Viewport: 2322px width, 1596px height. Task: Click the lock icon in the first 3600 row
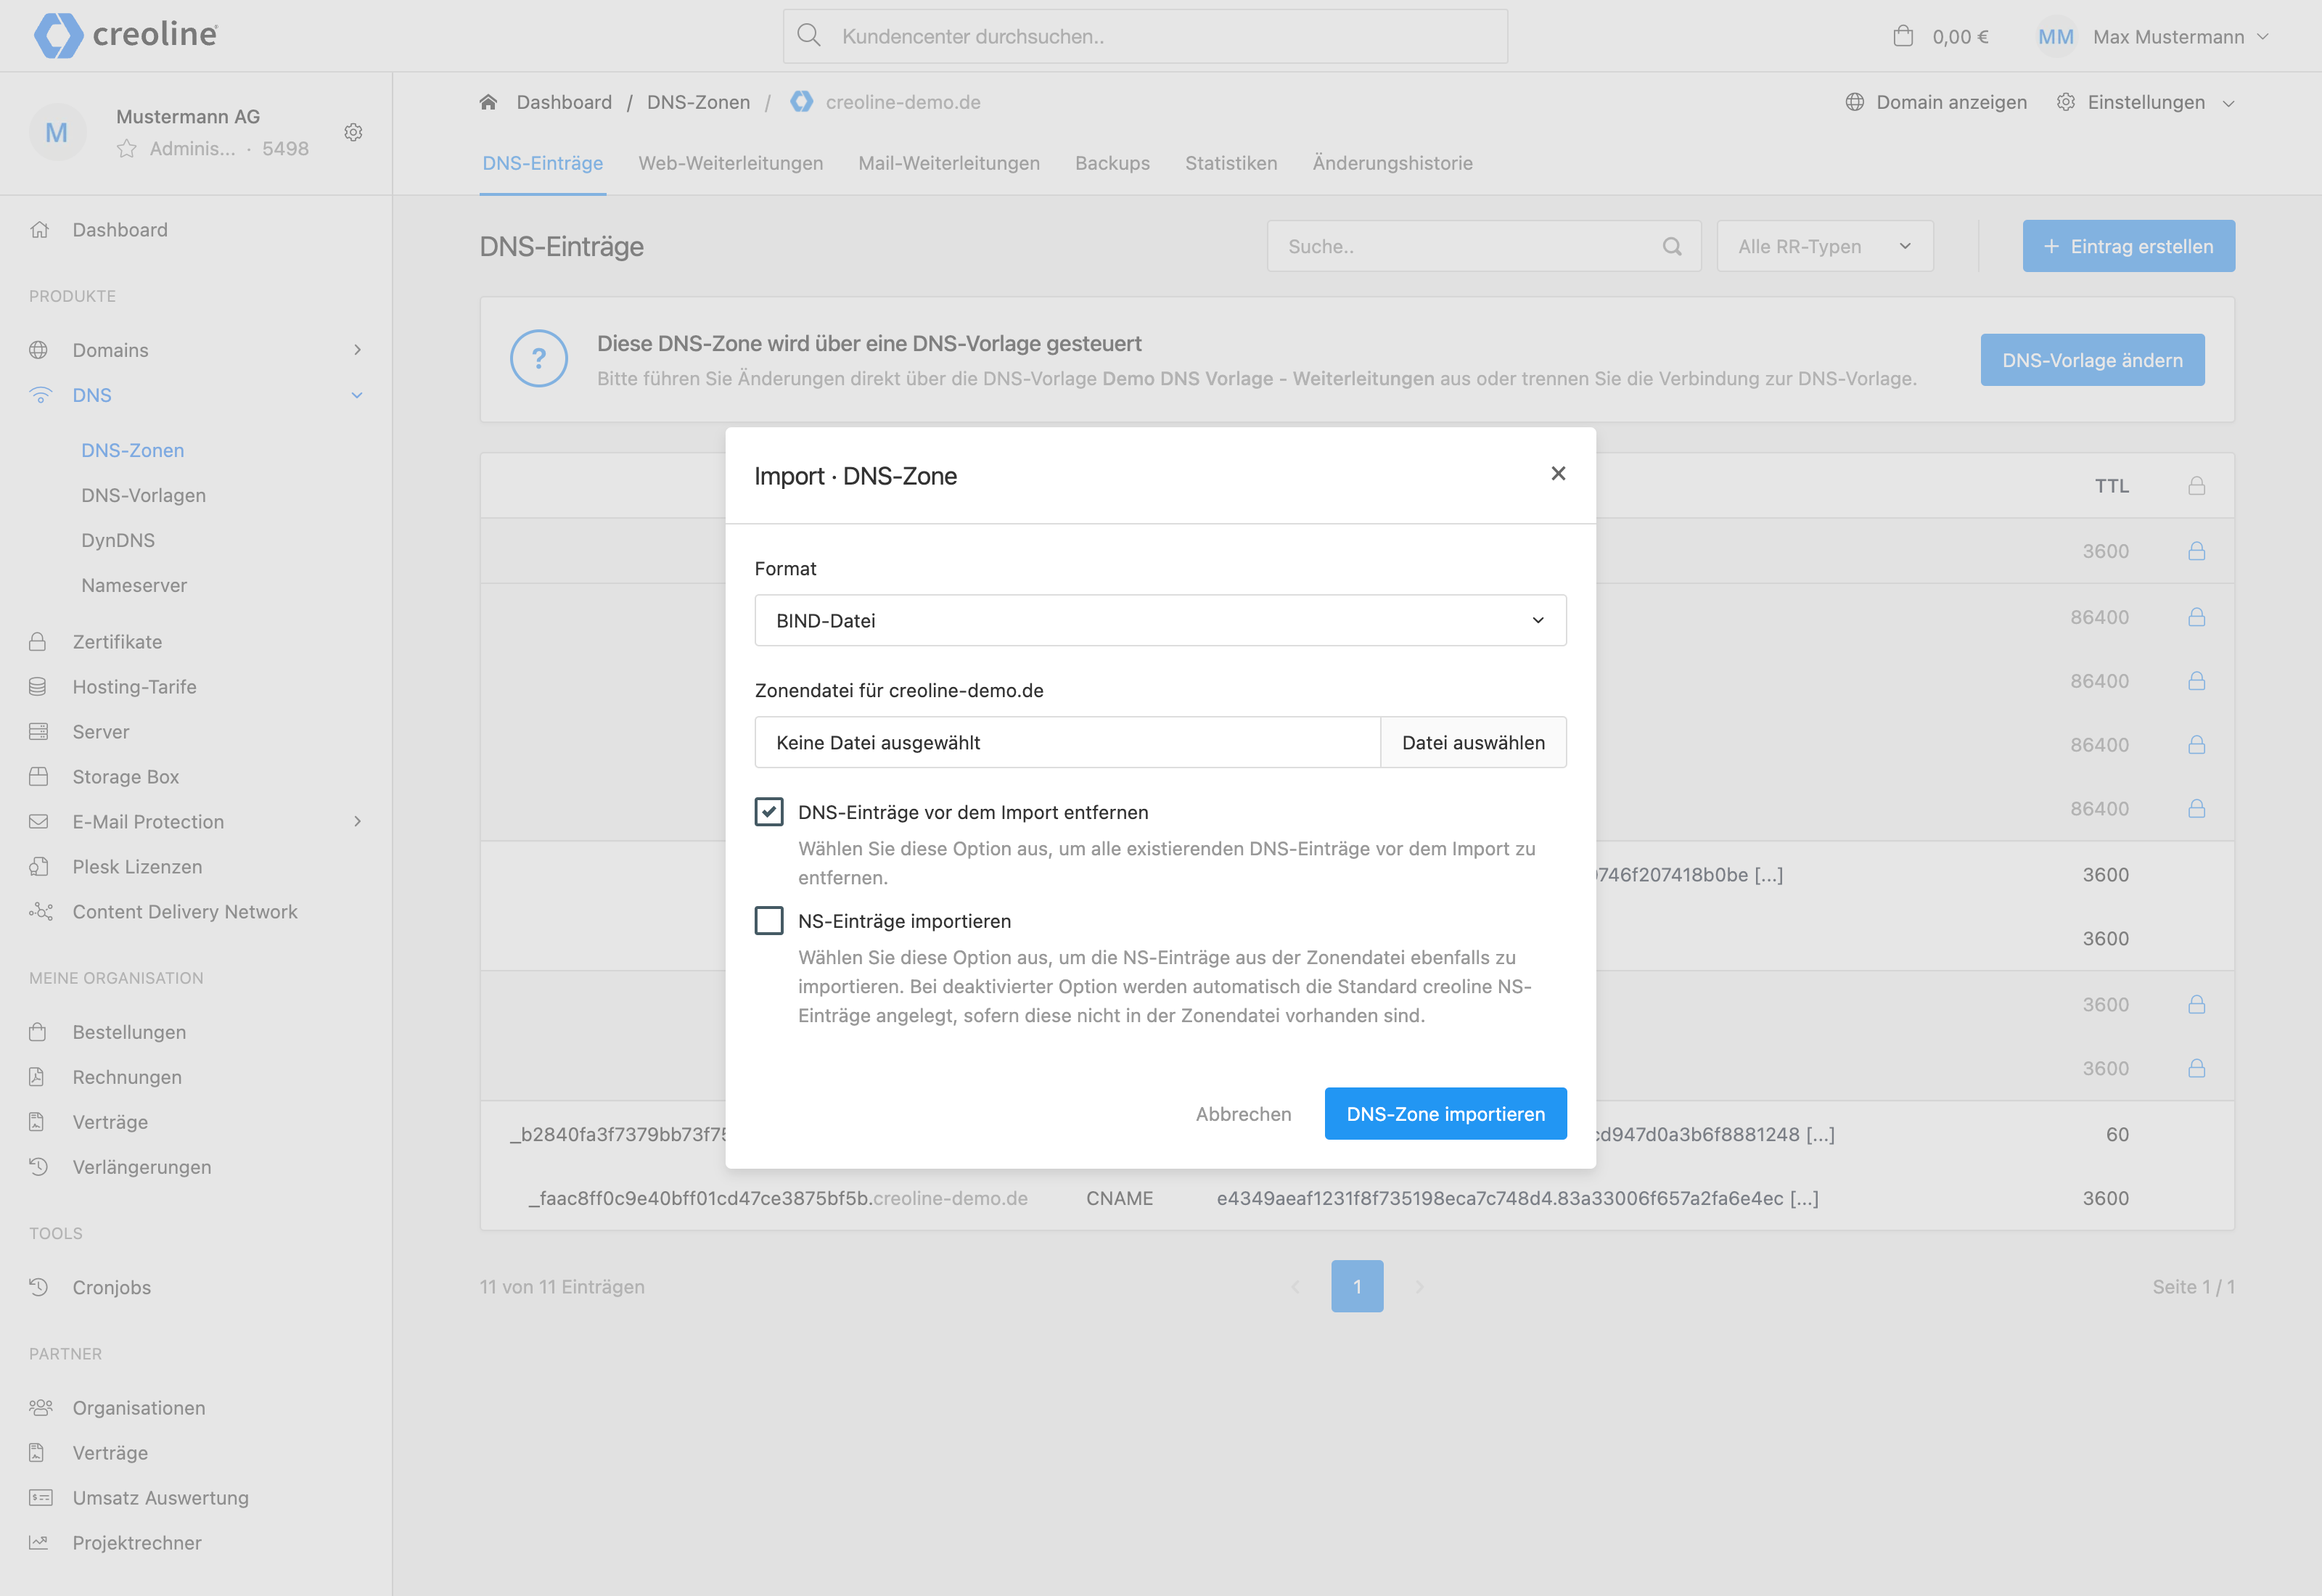point(2197,551)
